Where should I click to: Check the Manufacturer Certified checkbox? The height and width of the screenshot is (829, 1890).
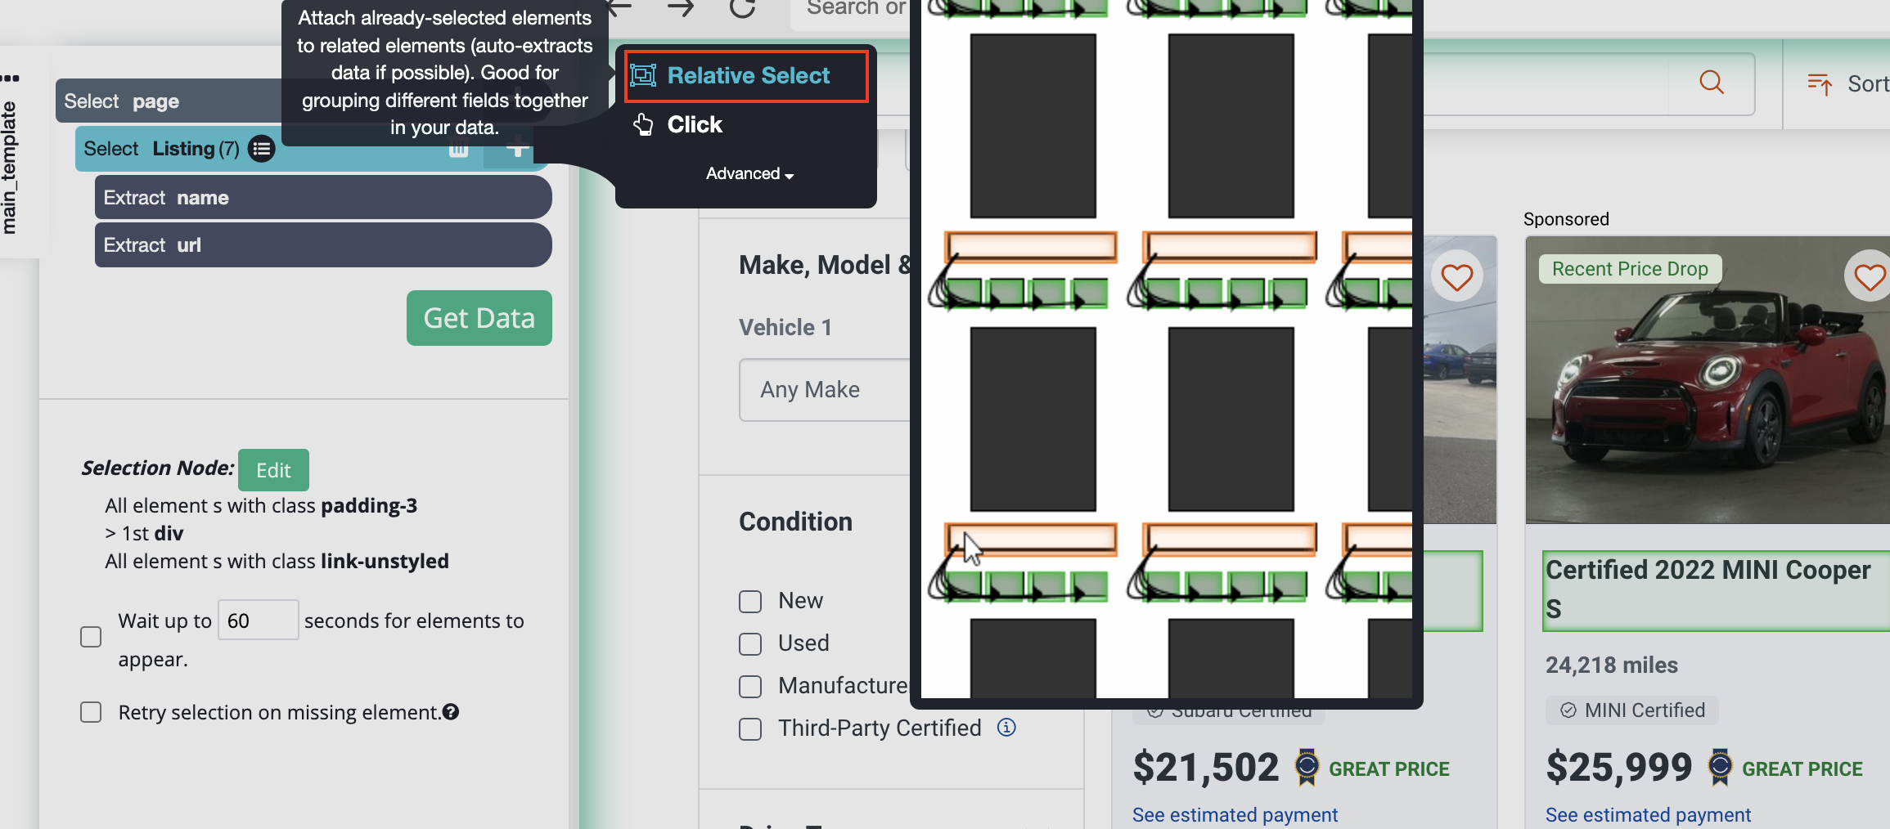(x=750, y=687)
